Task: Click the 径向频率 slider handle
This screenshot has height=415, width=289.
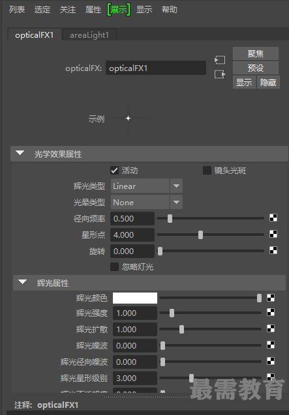Action: (x=170, y=218)
